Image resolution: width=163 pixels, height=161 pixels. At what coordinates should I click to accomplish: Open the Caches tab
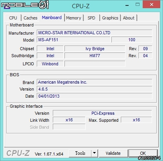[30, 18]
